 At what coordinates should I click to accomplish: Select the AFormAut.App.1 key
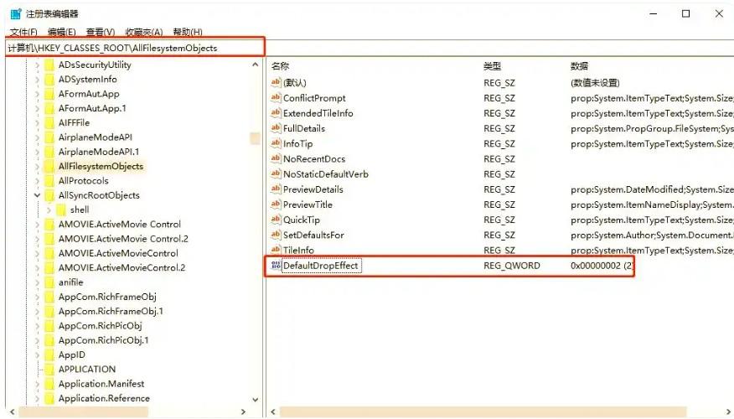[92, 108]
